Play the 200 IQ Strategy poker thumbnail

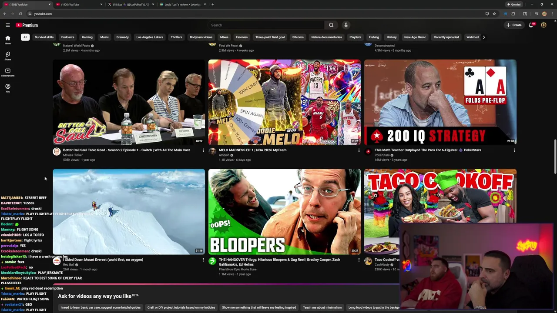440,102
